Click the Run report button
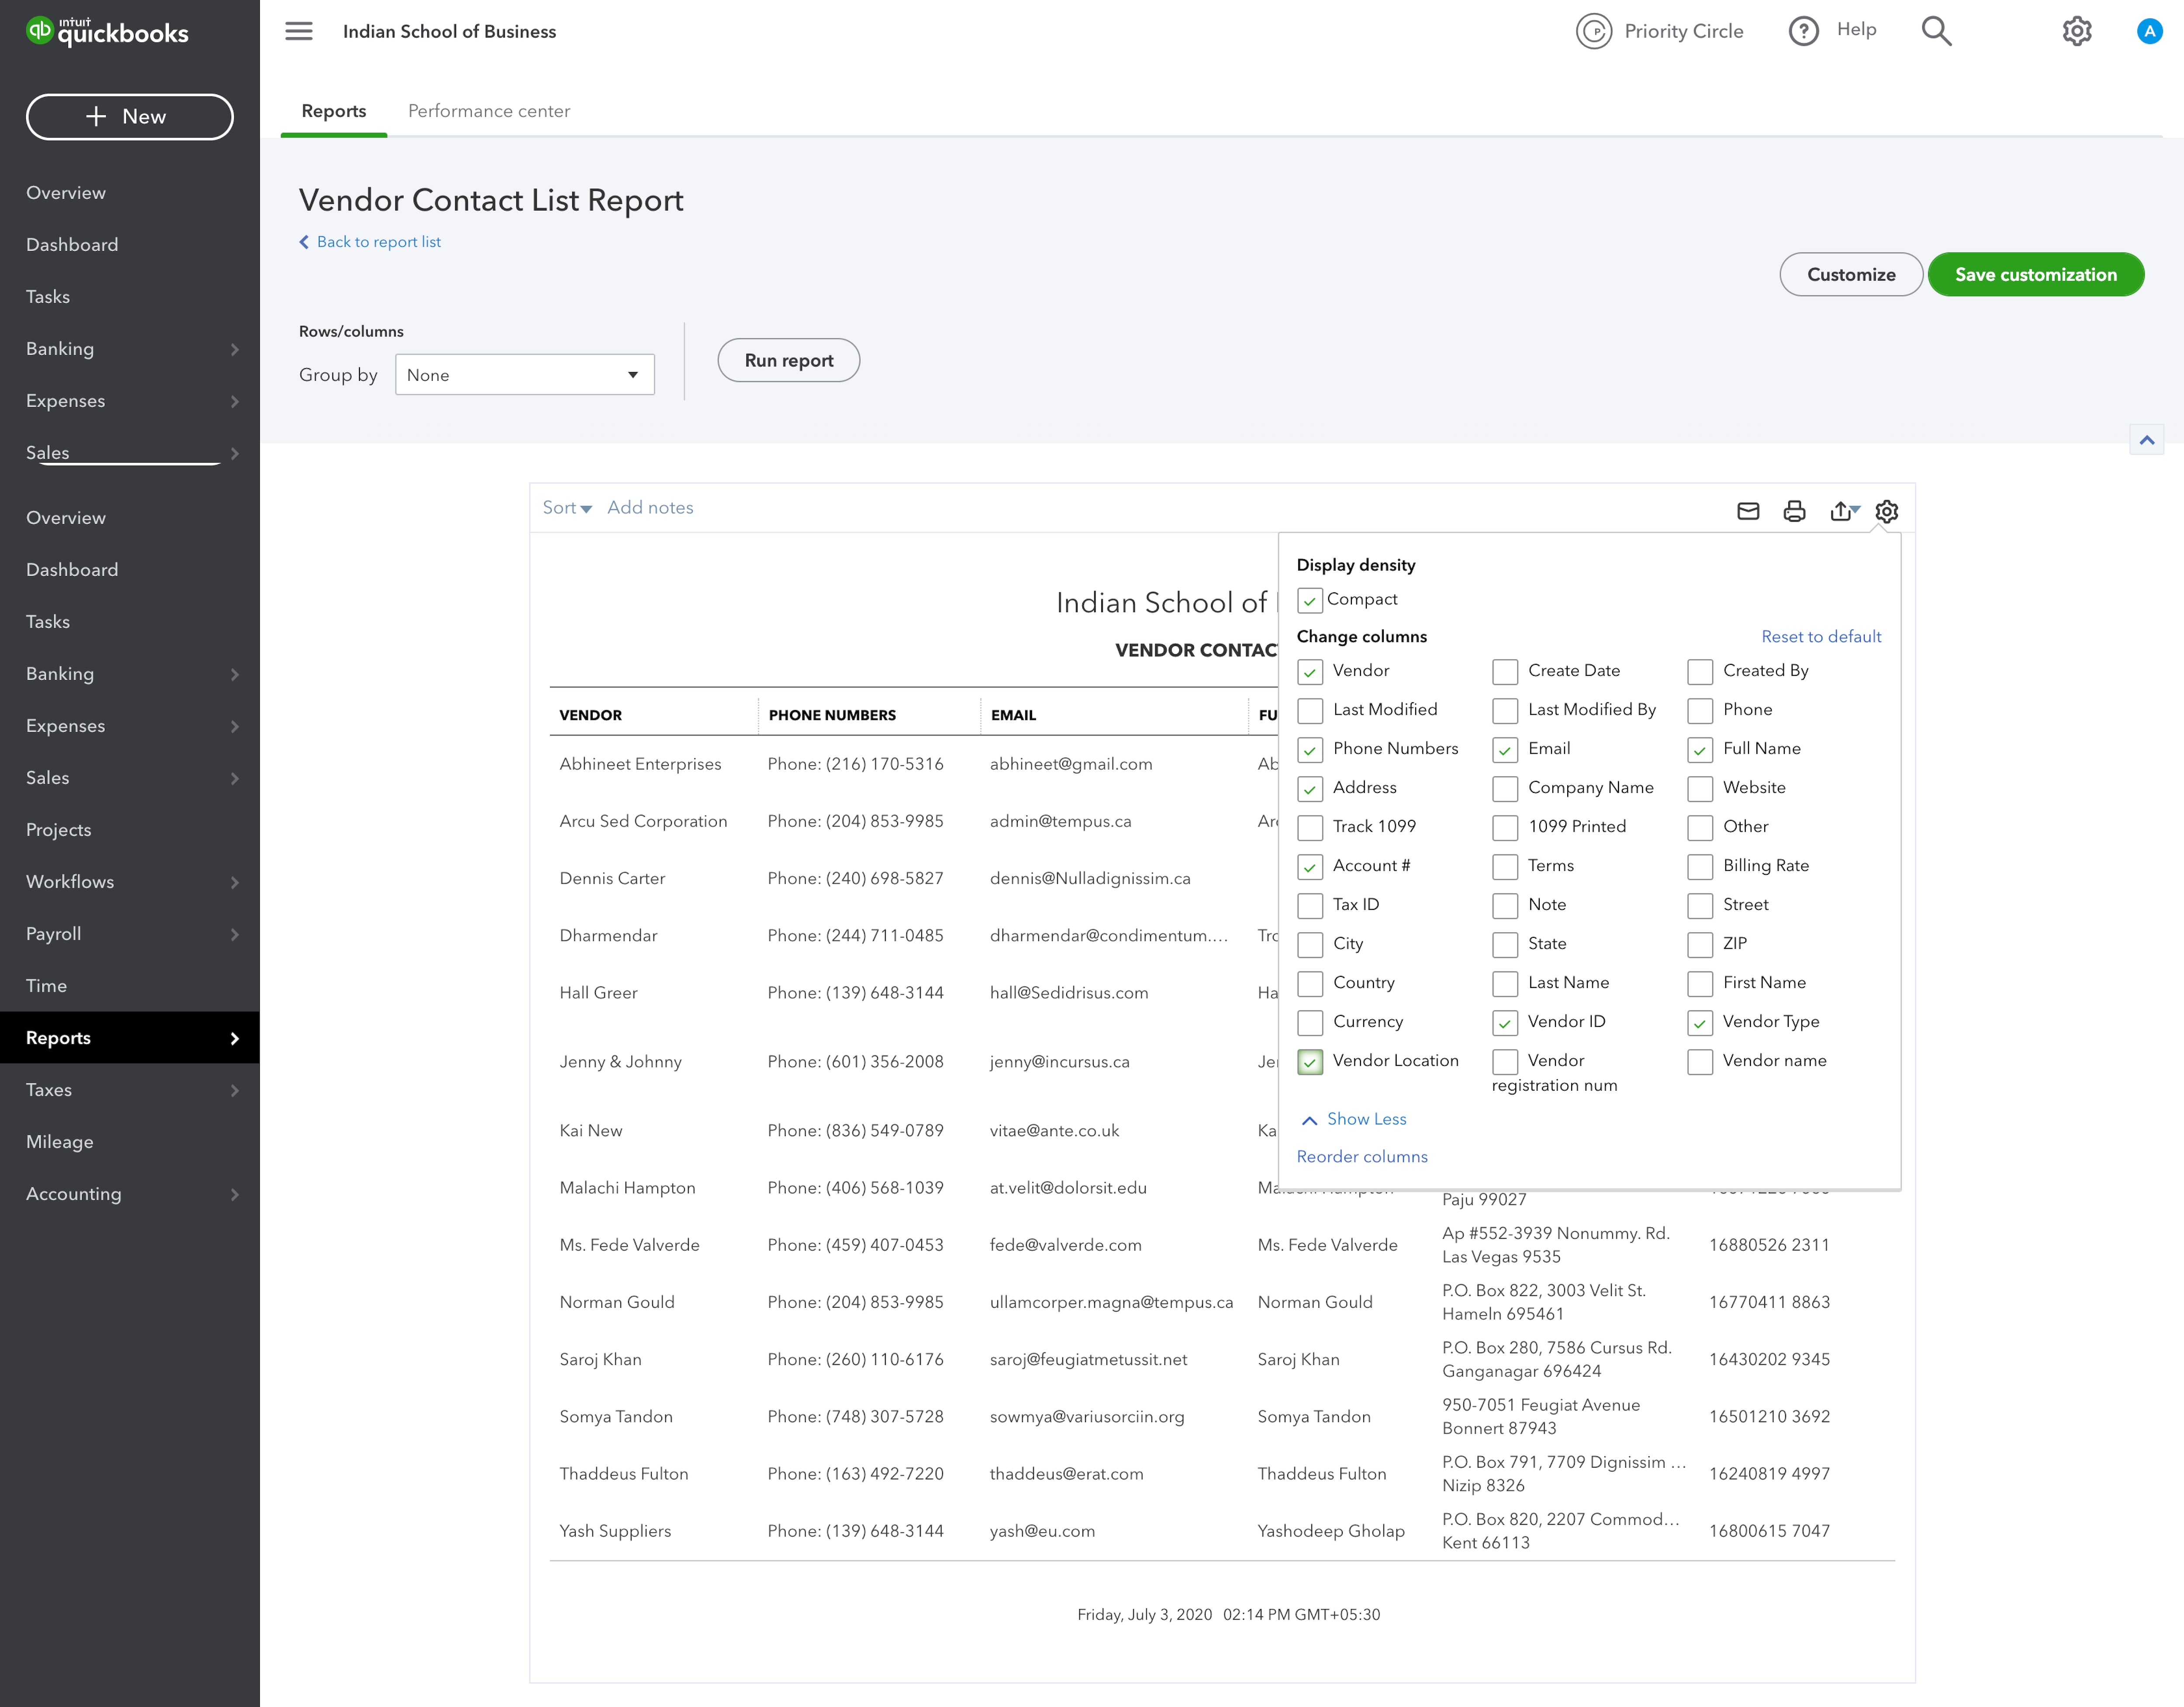2184x1707 pixels. 788,360
